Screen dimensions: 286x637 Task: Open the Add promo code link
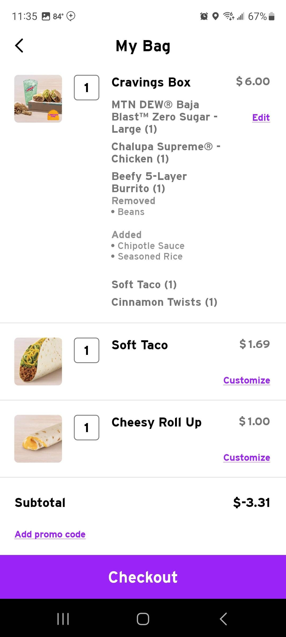50,534
